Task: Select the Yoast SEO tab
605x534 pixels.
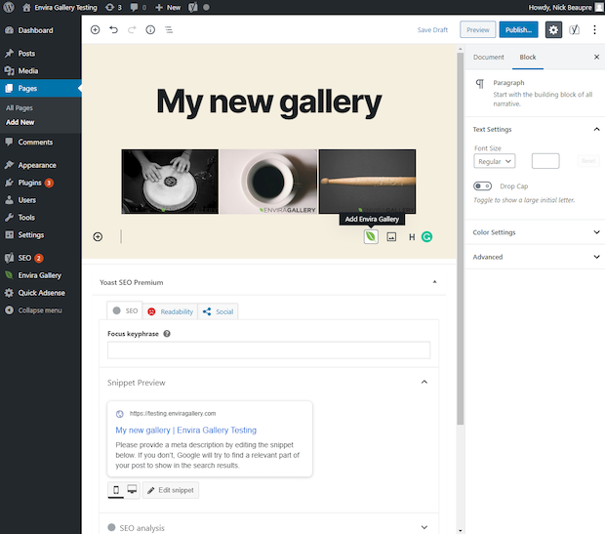Action: [125, 310]
